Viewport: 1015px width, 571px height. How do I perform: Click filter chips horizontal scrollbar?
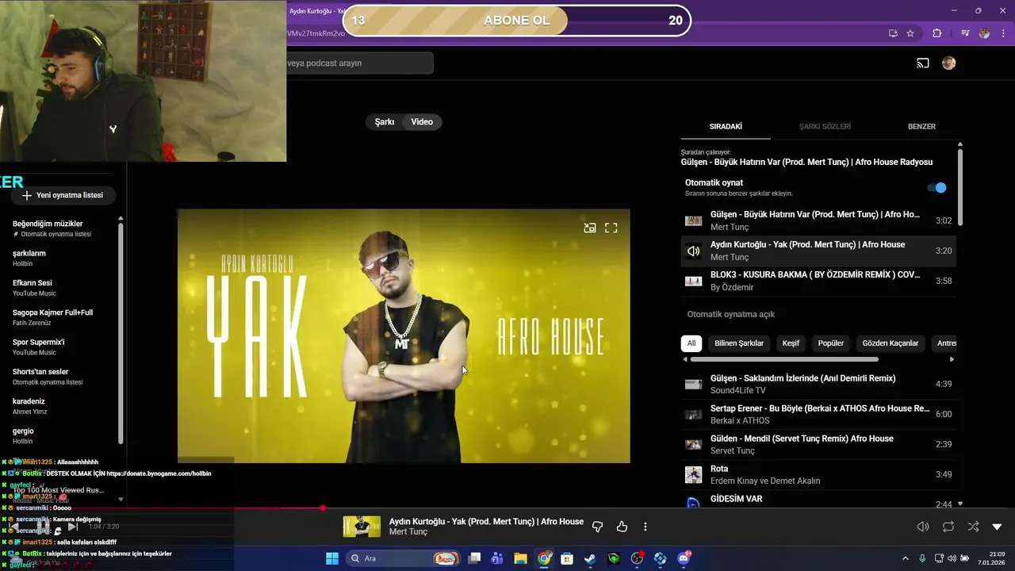pos(784,359)
